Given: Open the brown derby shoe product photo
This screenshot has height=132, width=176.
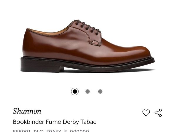Looking at the screenshot, I should click(87, 46).
